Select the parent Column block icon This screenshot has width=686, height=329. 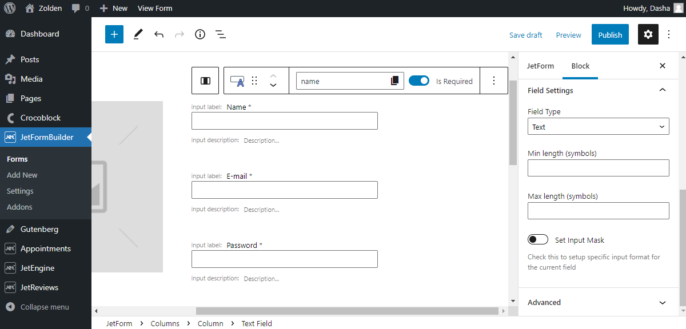[x=205, y=81]
